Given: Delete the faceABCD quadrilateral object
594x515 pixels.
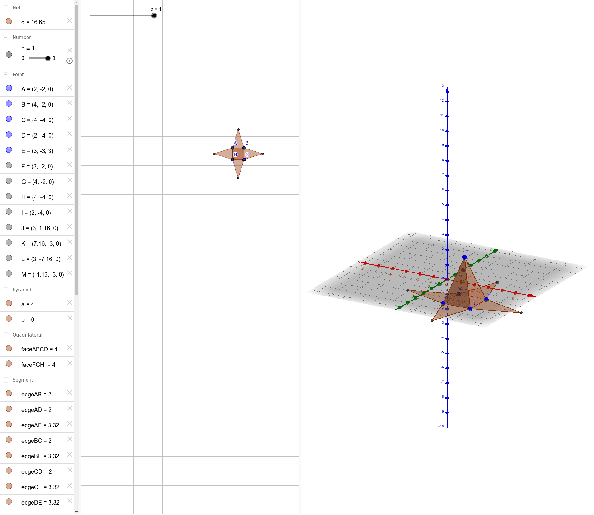Looking at the screenshot, I should pyautogui.click(x=70, y=348).
